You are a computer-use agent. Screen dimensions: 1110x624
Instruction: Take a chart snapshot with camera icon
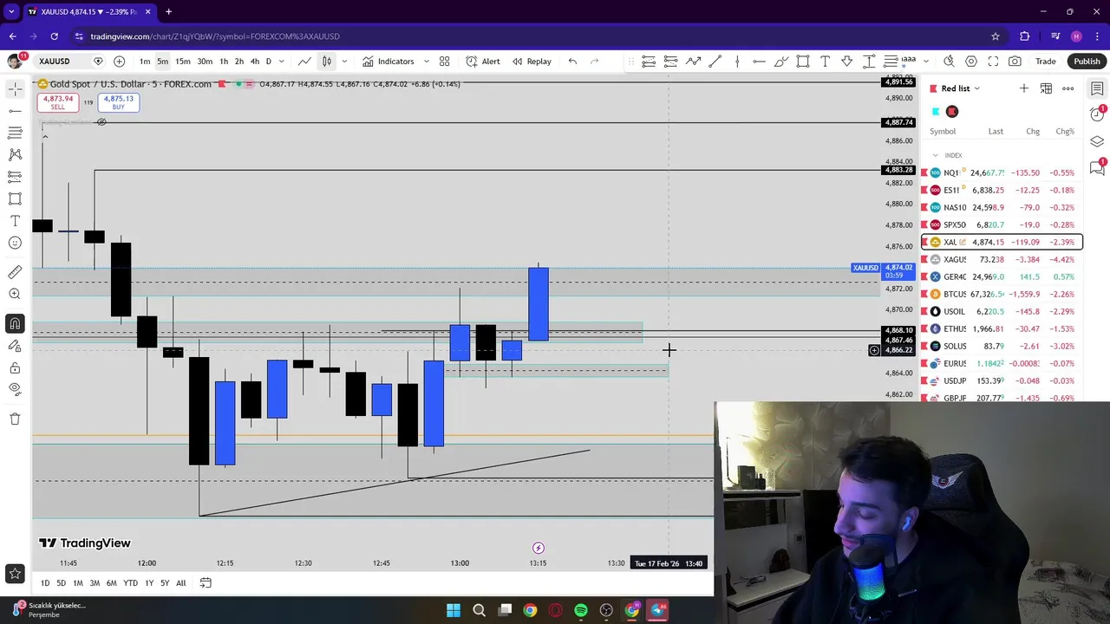[1015, 62]
